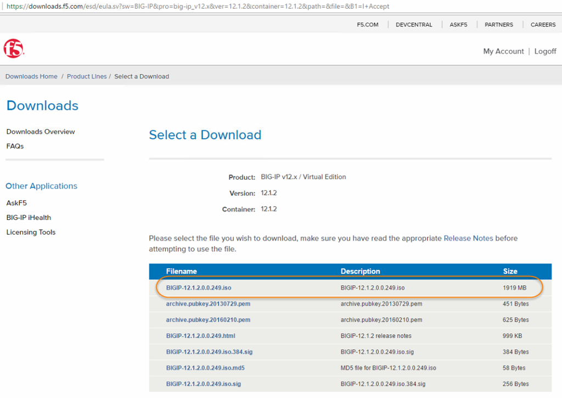
Task: Open Downloads Overview in sidebar
Action: 41,132
